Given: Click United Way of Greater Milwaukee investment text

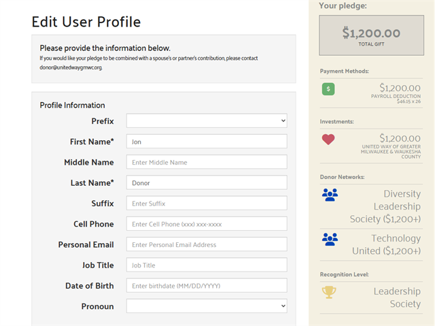Looking at the screenshot, I should (x=391, y=152).
